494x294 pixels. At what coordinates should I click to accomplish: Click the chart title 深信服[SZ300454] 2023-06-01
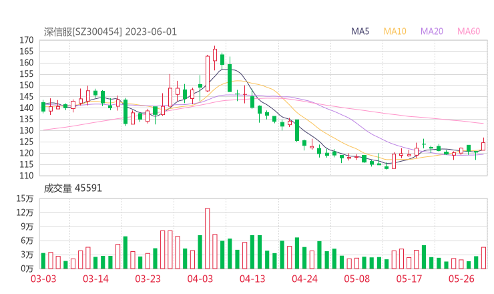click(110, 32)
